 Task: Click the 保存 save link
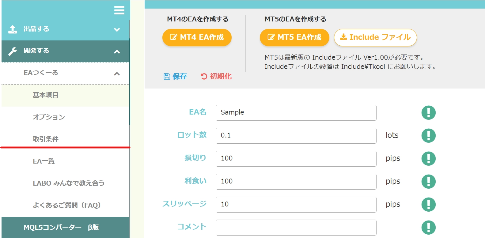(x=175, y=76)
